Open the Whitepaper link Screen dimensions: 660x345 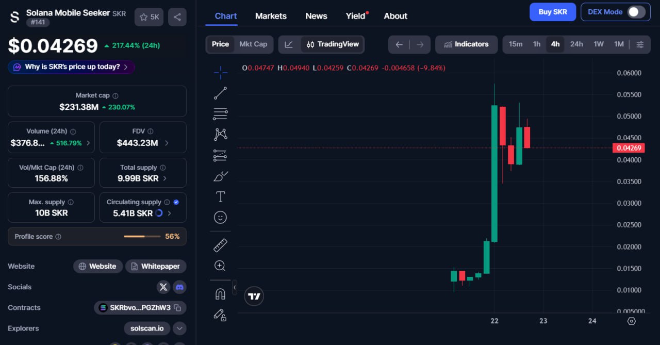pyautogui.click(x=156, y=266)
